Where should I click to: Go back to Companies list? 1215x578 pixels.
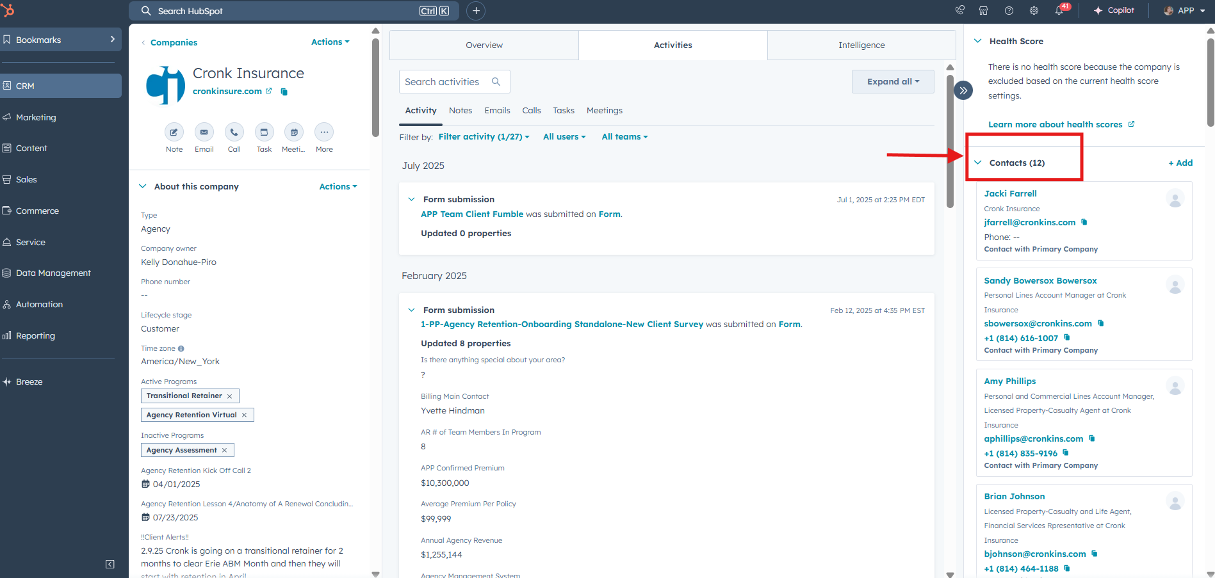[174, 42]
